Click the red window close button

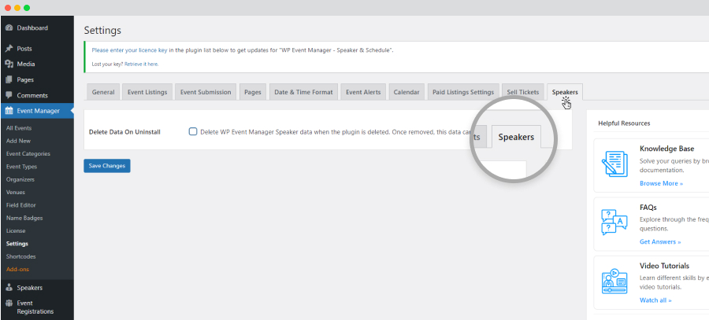click(x=8, y=8)
